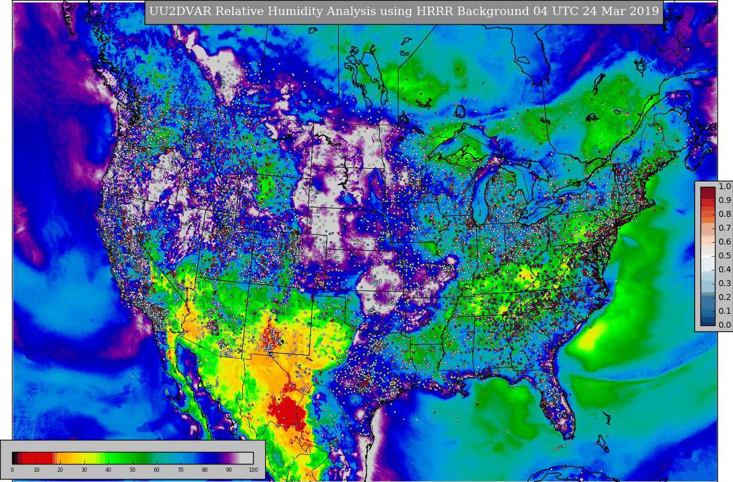Click the '1.0' label on the right colorbar

pos(725,186)
